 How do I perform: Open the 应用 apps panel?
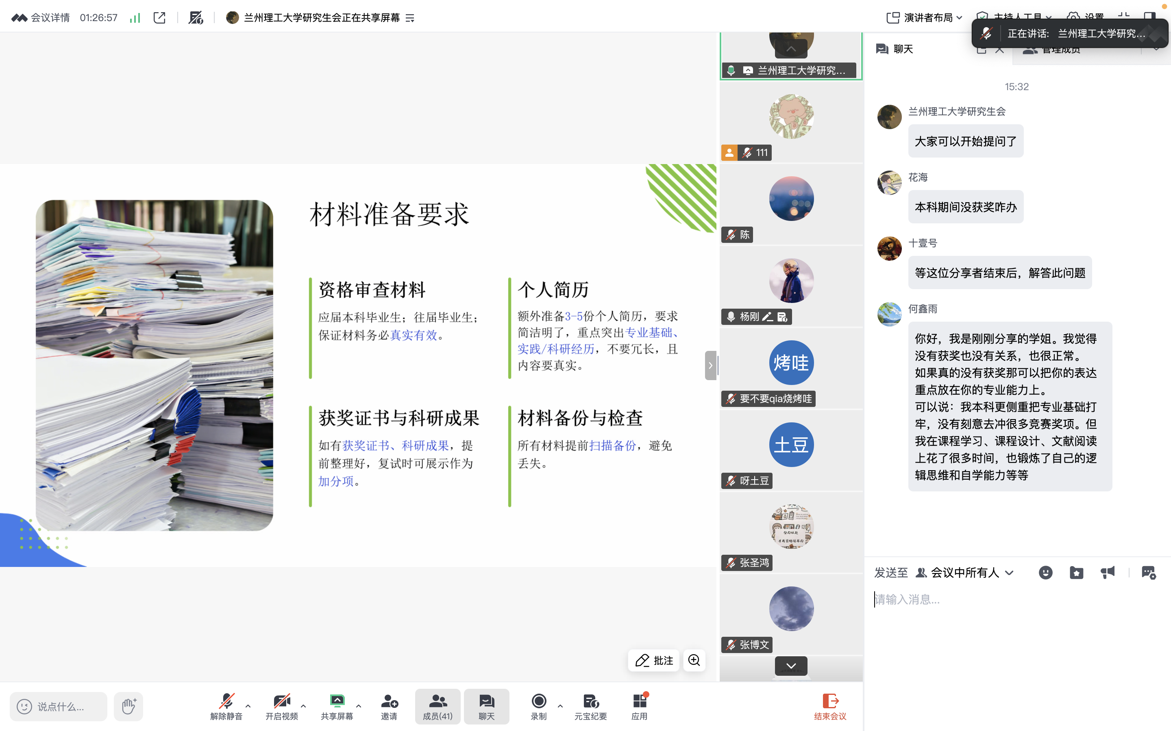pyautogui.click(x=639, y=706)
